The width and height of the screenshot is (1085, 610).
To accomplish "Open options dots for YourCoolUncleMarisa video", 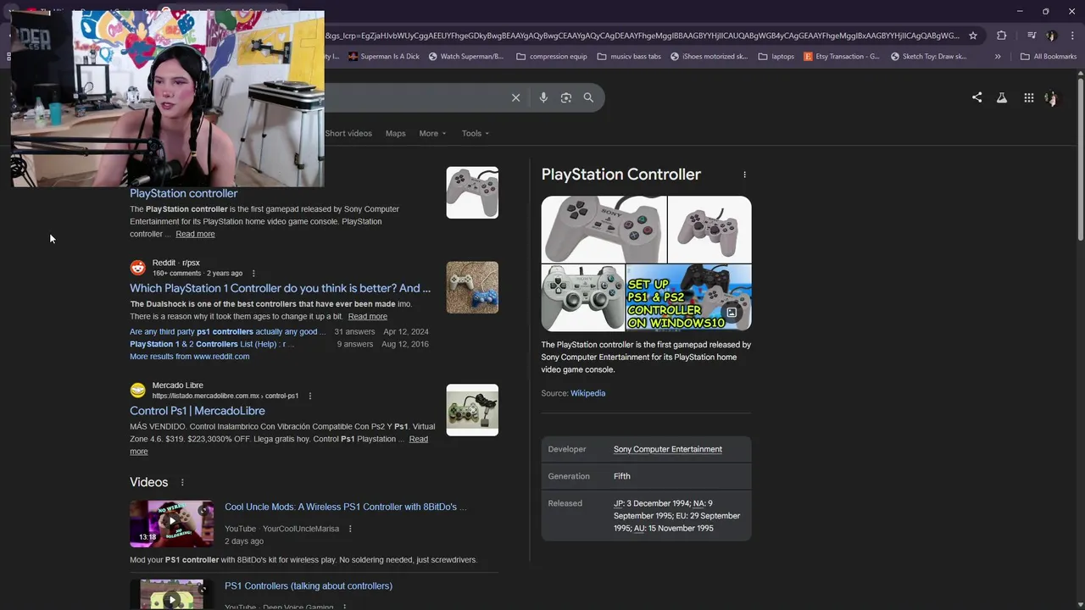I will [350, 529].
